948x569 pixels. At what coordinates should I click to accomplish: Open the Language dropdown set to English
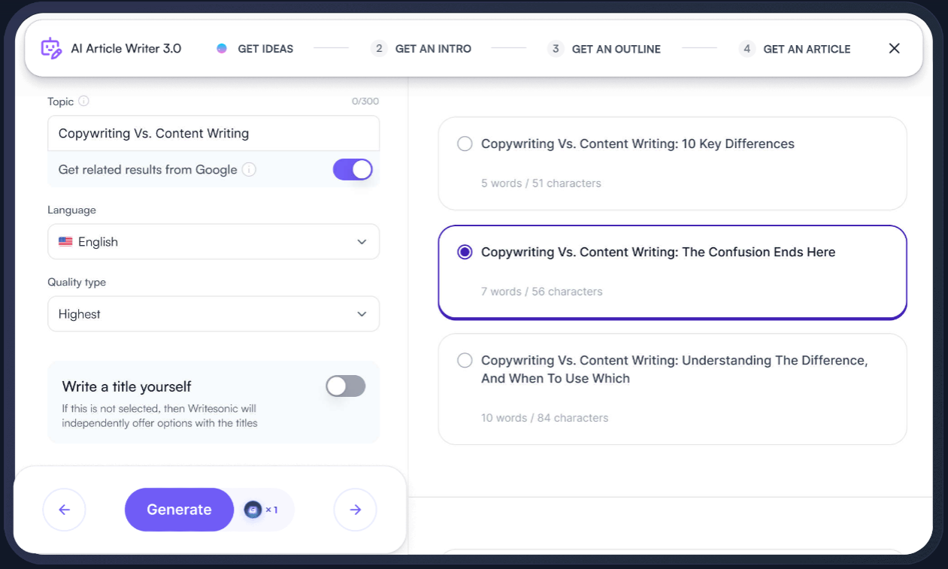click(x=214, y=242)
